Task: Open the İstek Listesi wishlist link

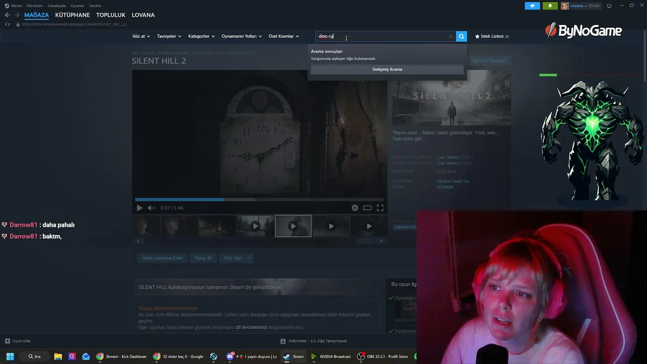Action: [x=491, y=36]
